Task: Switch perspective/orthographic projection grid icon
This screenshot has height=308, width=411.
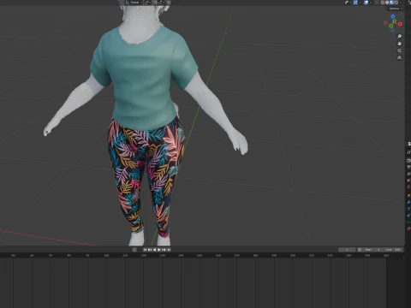Action: (400, 57)
